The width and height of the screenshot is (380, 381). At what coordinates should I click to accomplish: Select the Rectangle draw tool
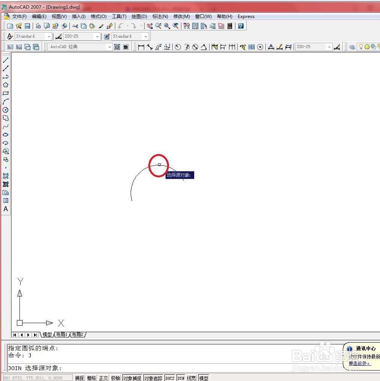6,93
